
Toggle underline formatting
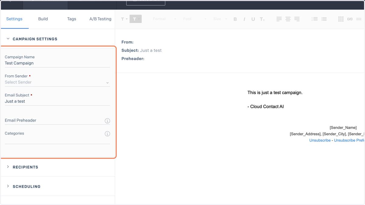click(x=253, y=19)
